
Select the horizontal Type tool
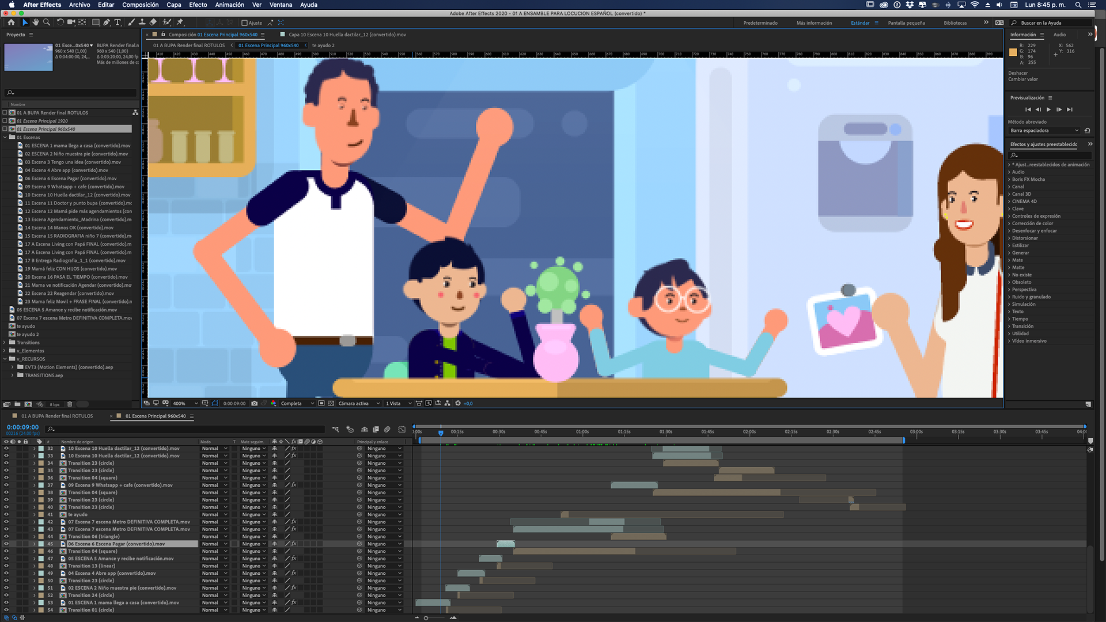click(x=118, y=22)
